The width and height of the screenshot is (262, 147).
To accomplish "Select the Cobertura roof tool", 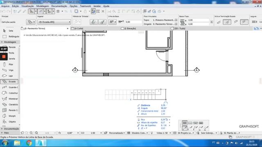I will pos(9,93).
